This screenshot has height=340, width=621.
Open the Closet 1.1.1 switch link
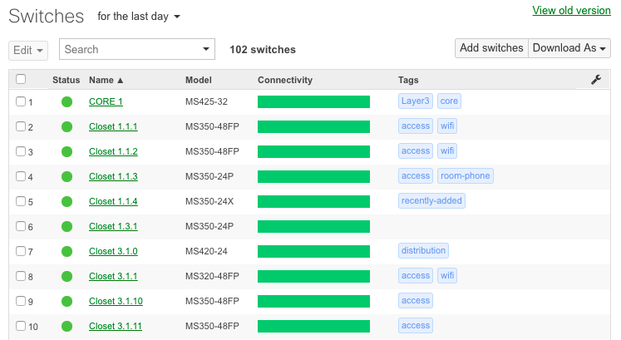[x=113, y=126]
